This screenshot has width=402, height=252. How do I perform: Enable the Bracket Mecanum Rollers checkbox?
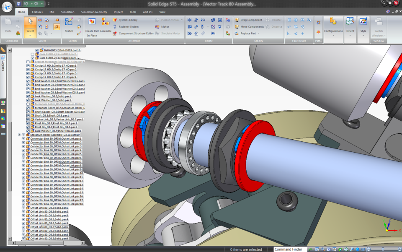pyautogui.click(x=28, y=62)
